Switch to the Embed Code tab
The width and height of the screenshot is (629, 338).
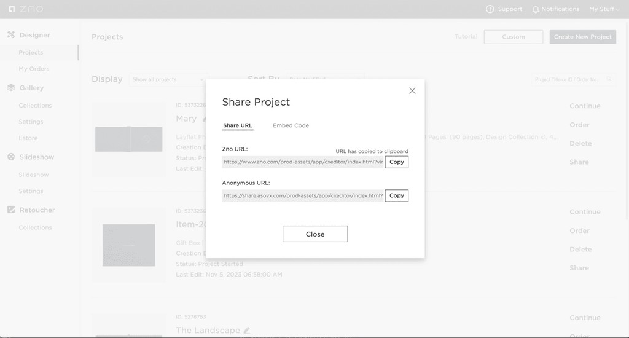pos(291,125)
